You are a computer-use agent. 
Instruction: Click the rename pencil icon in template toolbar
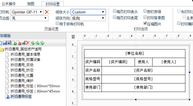click(x=23, y=43)
